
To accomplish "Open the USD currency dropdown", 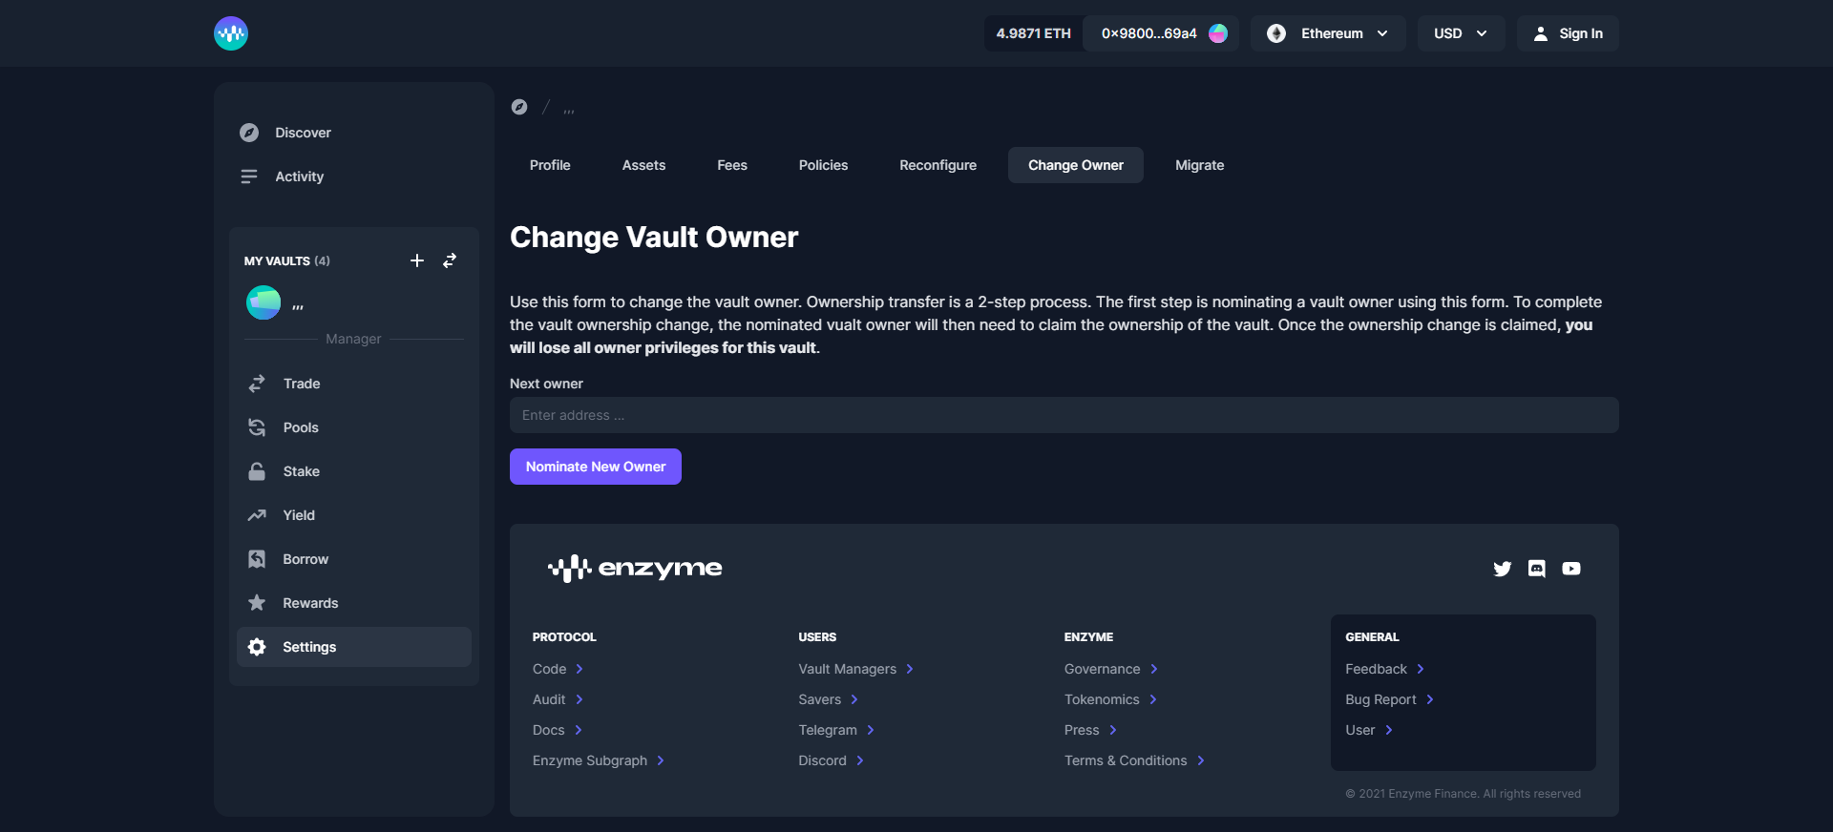I will pyautogui.click(x=1461, y=33).
